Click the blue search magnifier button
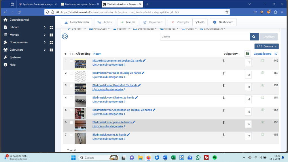Screen dimensions: 288x162 point(254,37)
